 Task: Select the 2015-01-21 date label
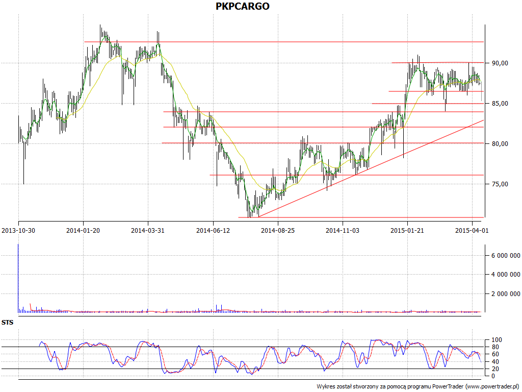coord(407,230)
